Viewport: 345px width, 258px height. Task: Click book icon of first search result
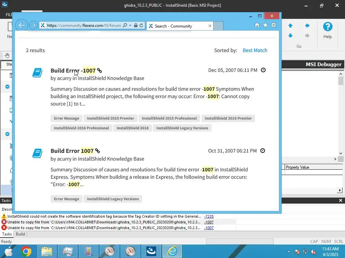tap(37, 73)
